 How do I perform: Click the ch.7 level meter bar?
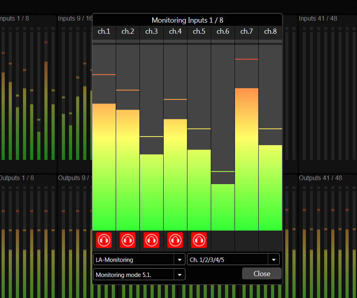[246, 159]
